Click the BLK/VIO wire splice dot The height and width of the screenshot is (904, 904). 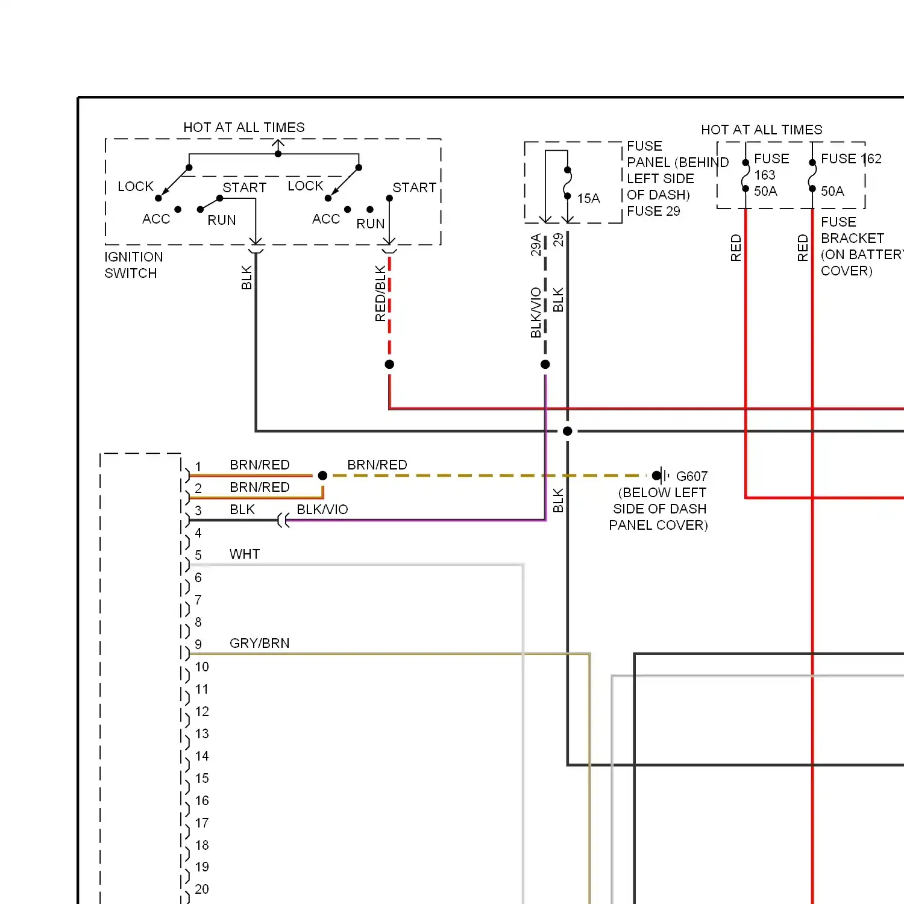click(545, 364)
